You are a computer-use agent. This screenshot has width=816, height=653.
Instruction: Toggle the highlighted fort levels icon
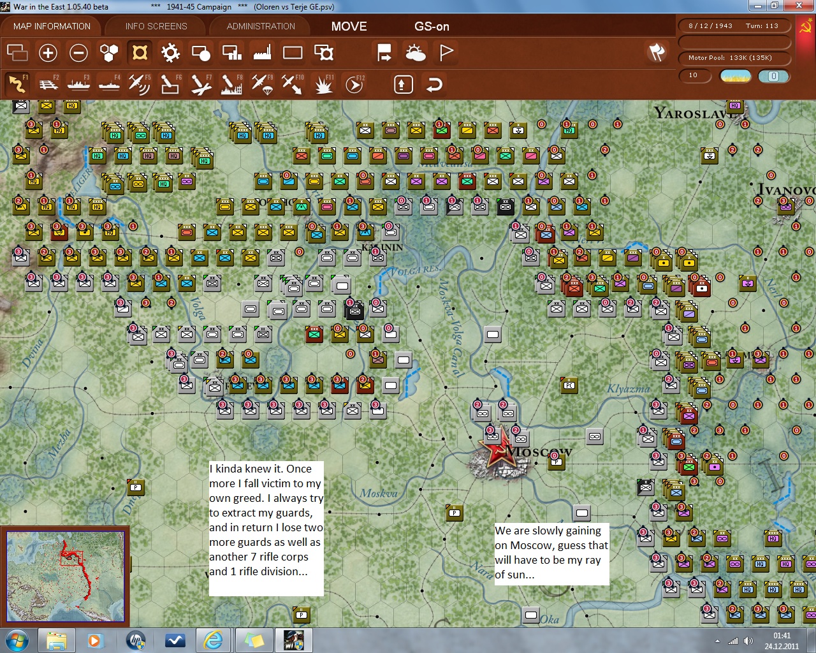[x=140, y=52]
